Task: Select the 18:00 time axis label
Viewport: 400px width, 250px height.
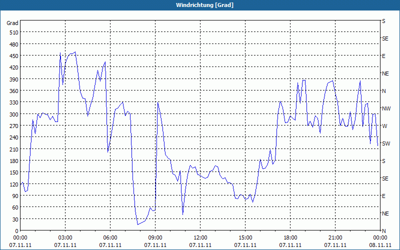Action: (290, 237)
